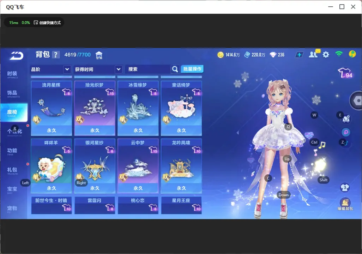Rotate character with the left arrow

(237, 133)
